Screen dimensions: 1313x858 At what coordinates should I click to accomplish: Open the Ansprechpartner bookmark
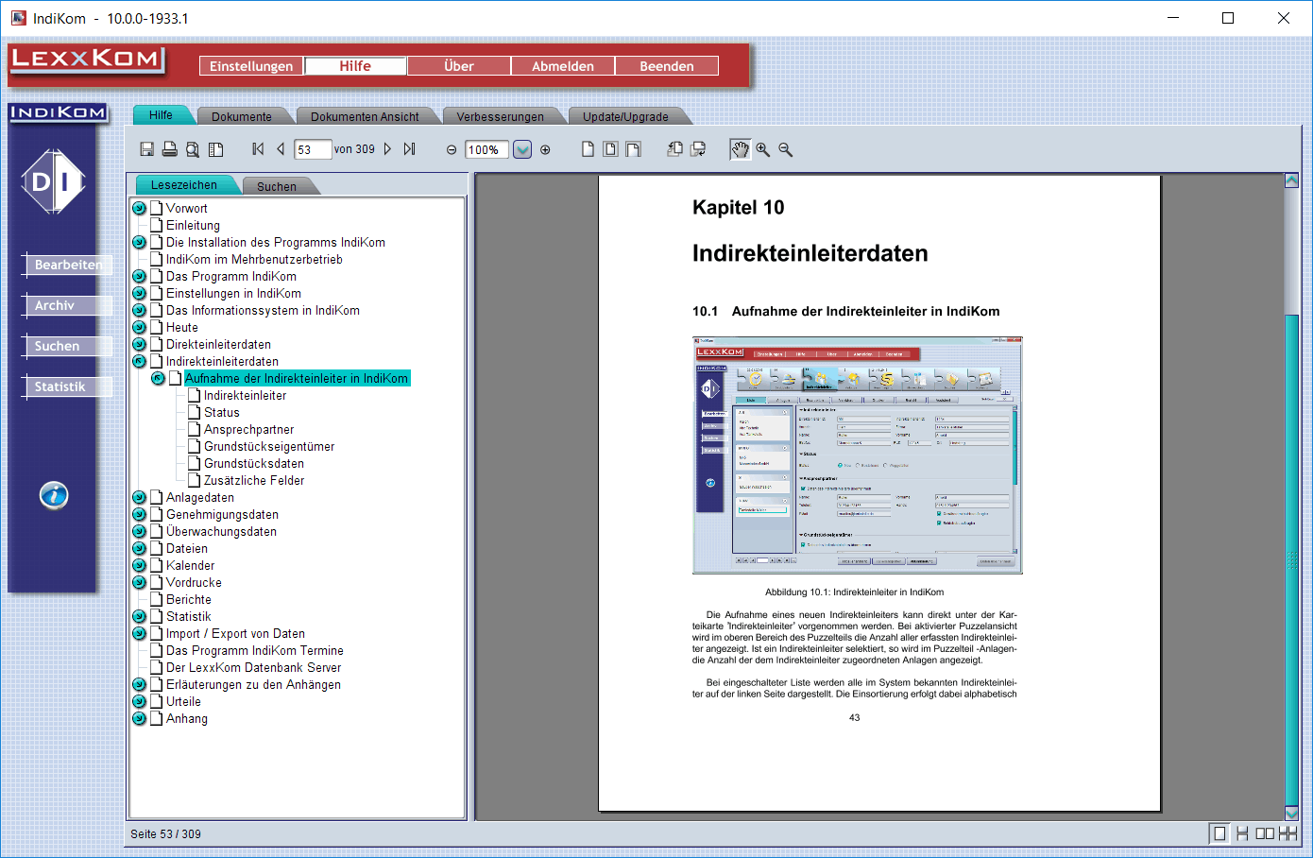pos(248,429)
